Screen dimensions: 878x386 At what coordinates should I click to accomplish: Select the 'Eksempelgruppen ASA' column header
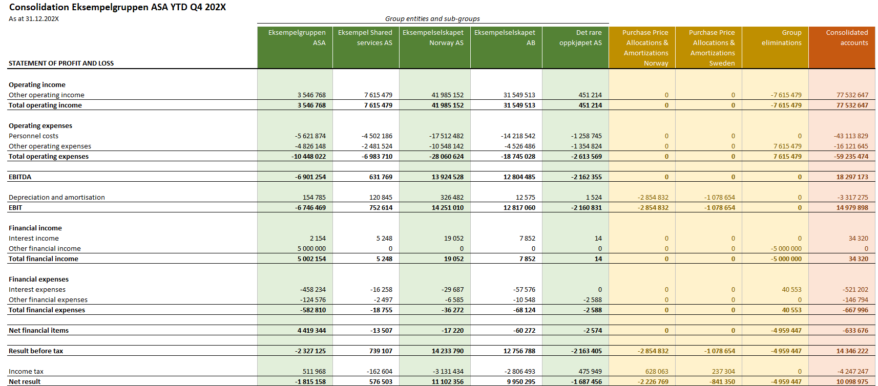295,48
